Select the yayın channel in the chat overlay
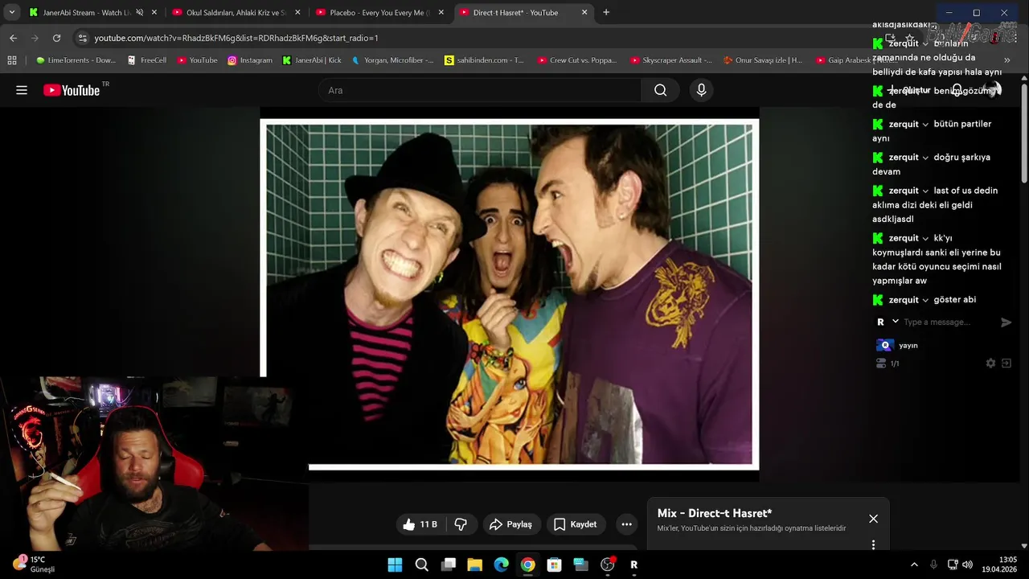 [x=897, y=345]
